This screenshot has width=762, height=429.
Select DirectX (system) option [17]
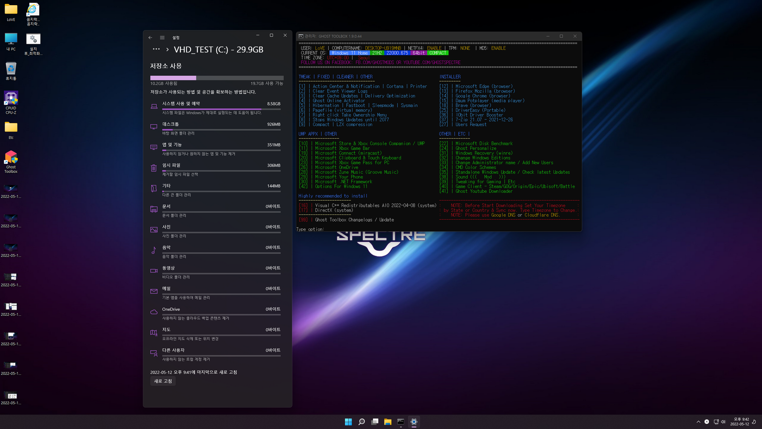pos(326,210)
